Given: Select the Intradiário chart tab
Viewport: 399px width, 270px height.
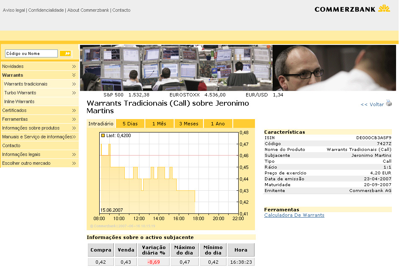Looking at the screenshot, I should click(x=101, y=124).
